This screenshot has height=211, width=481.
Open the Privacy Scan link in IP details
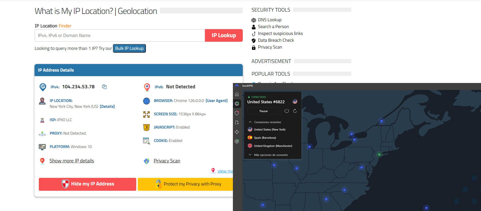[167, 161]
